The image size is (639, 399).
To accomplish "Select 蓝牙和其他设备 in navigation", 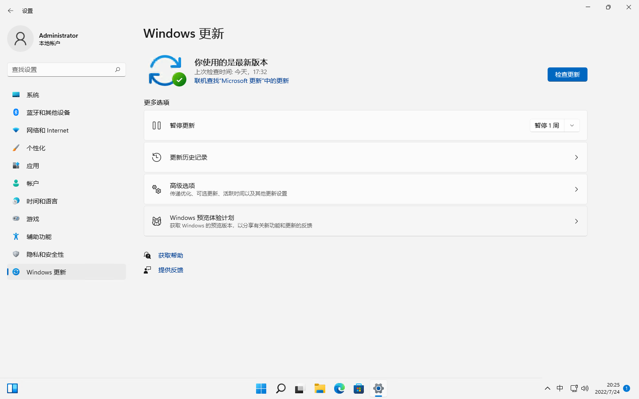I will 67,113.
